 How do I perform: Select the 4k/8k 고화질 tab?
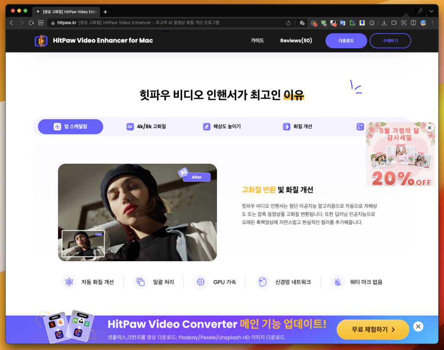146,126
